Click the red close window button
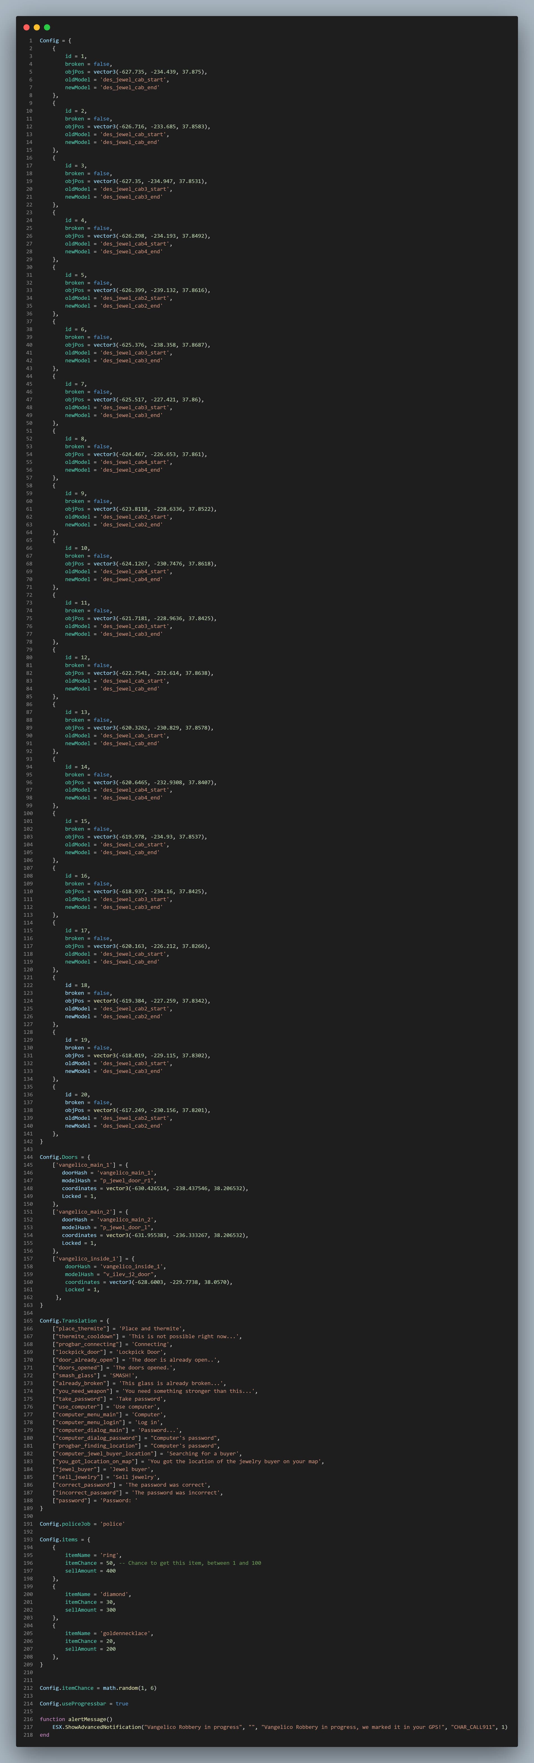Image resolution: width=534 pixels, height=1763 pixels. [27, 27]
